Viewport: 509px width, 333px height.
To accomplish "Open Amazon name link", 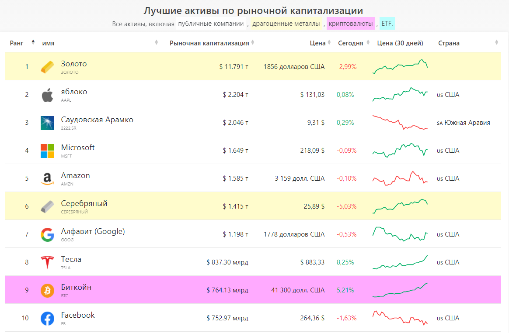I will [75, 175].
